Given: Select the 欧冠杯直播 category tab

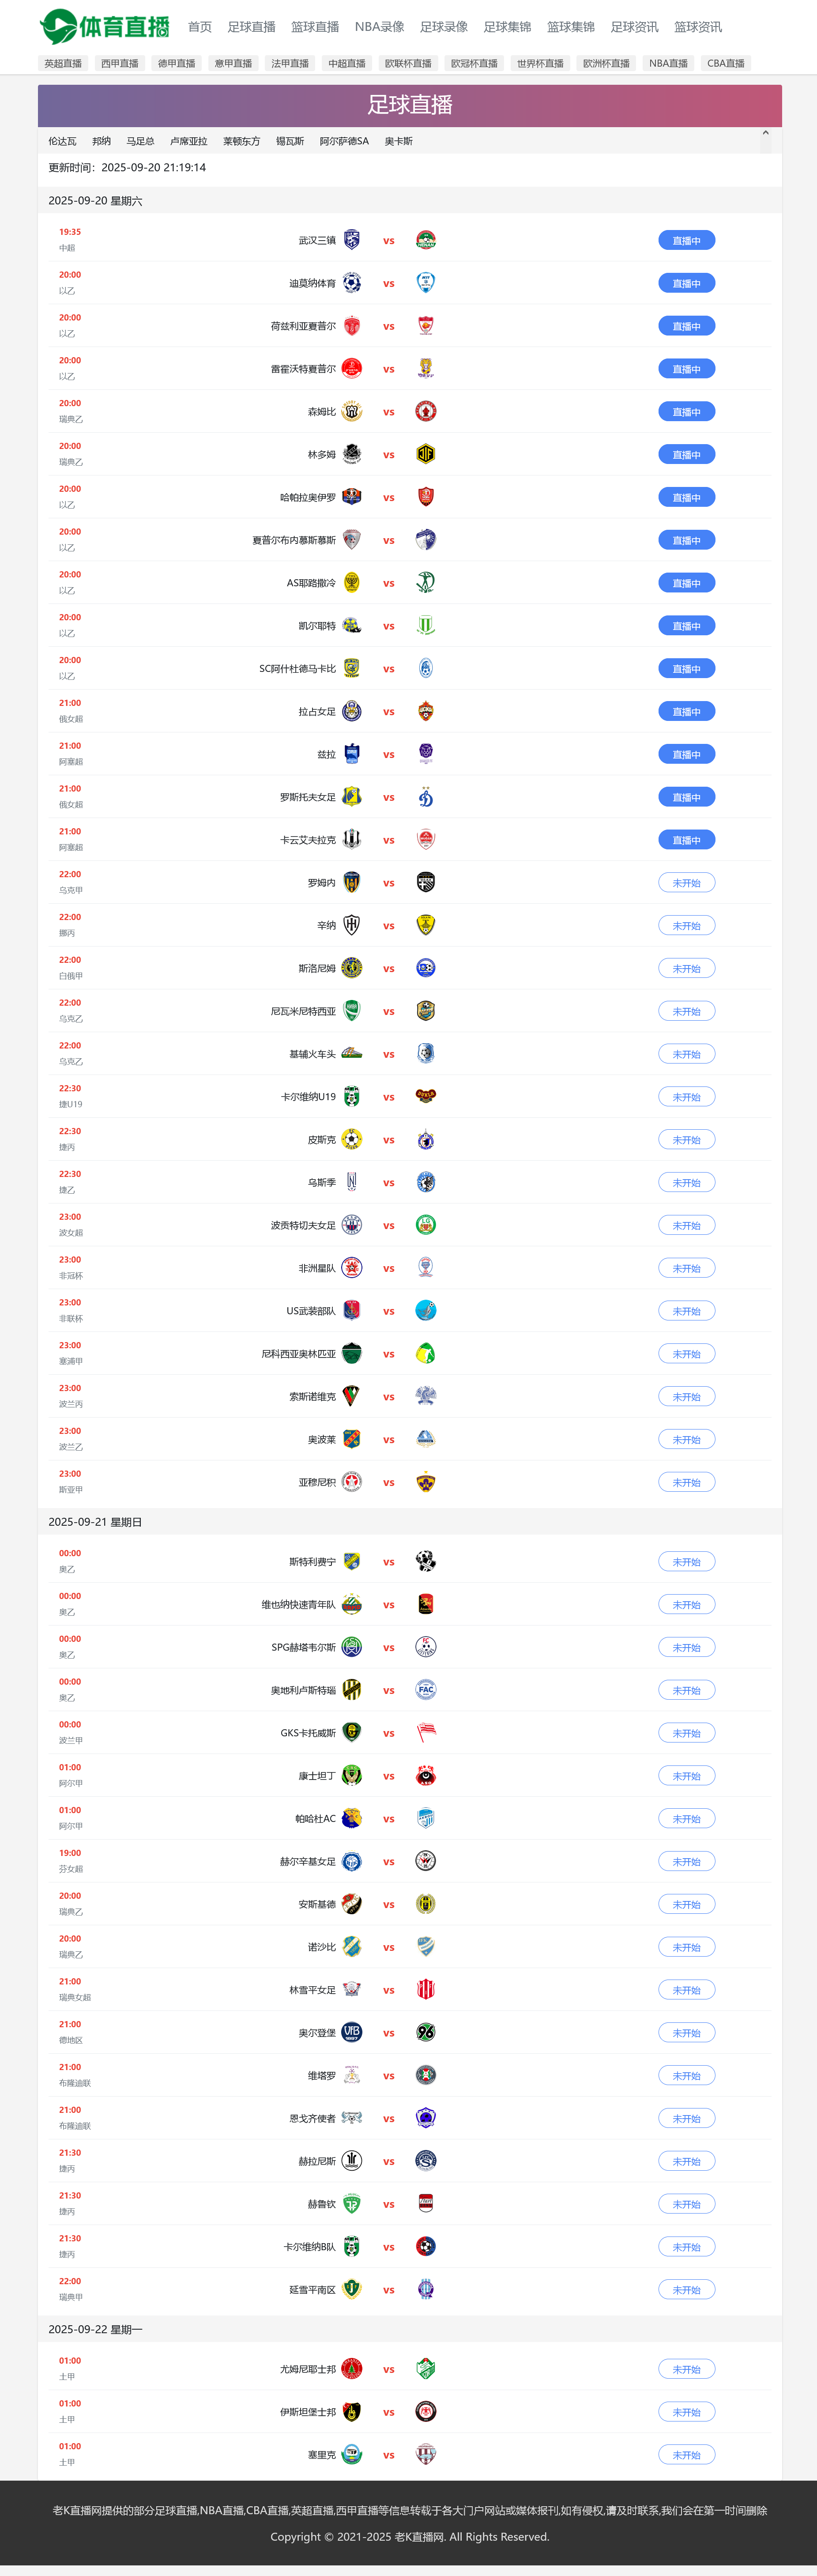Looking at the screenshot, I should coord(474,63).
